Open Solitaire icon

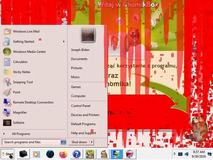(x=7, y=123)
